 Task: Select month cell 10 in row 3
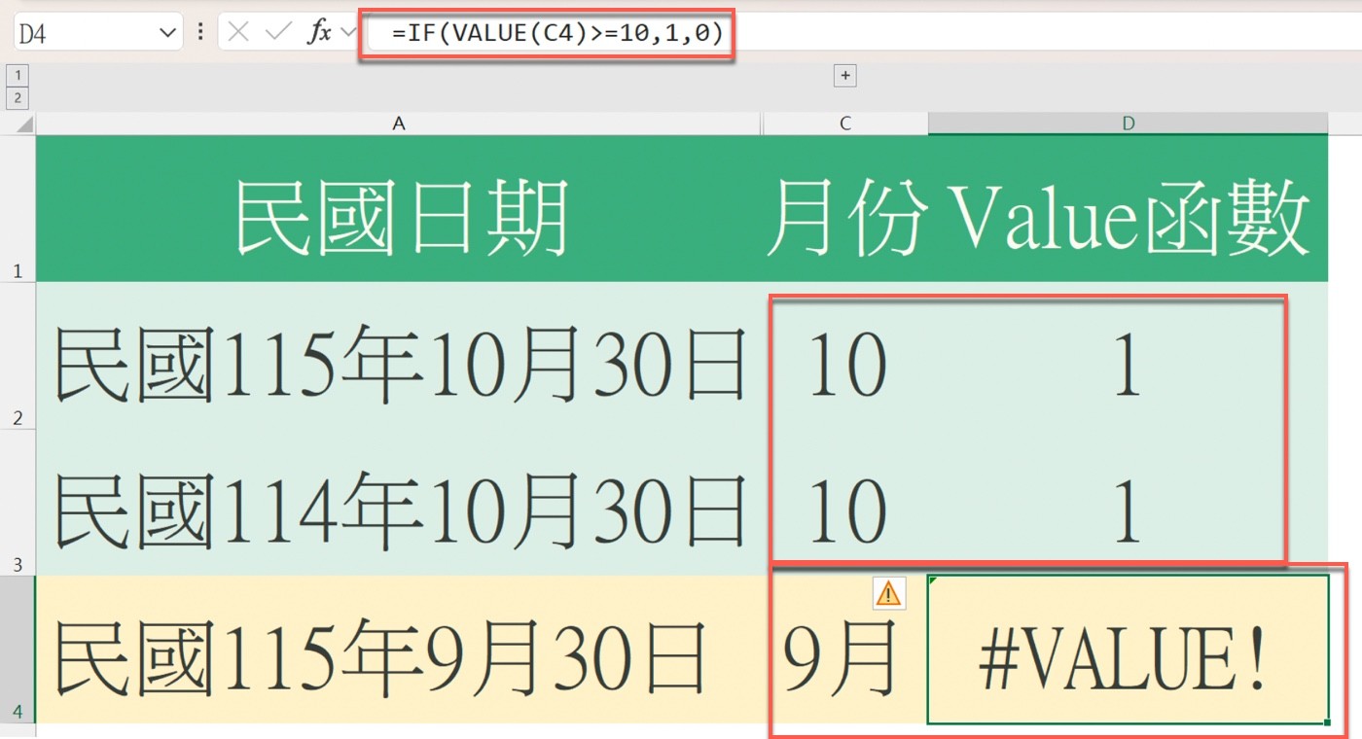click(x=845, y=503)
